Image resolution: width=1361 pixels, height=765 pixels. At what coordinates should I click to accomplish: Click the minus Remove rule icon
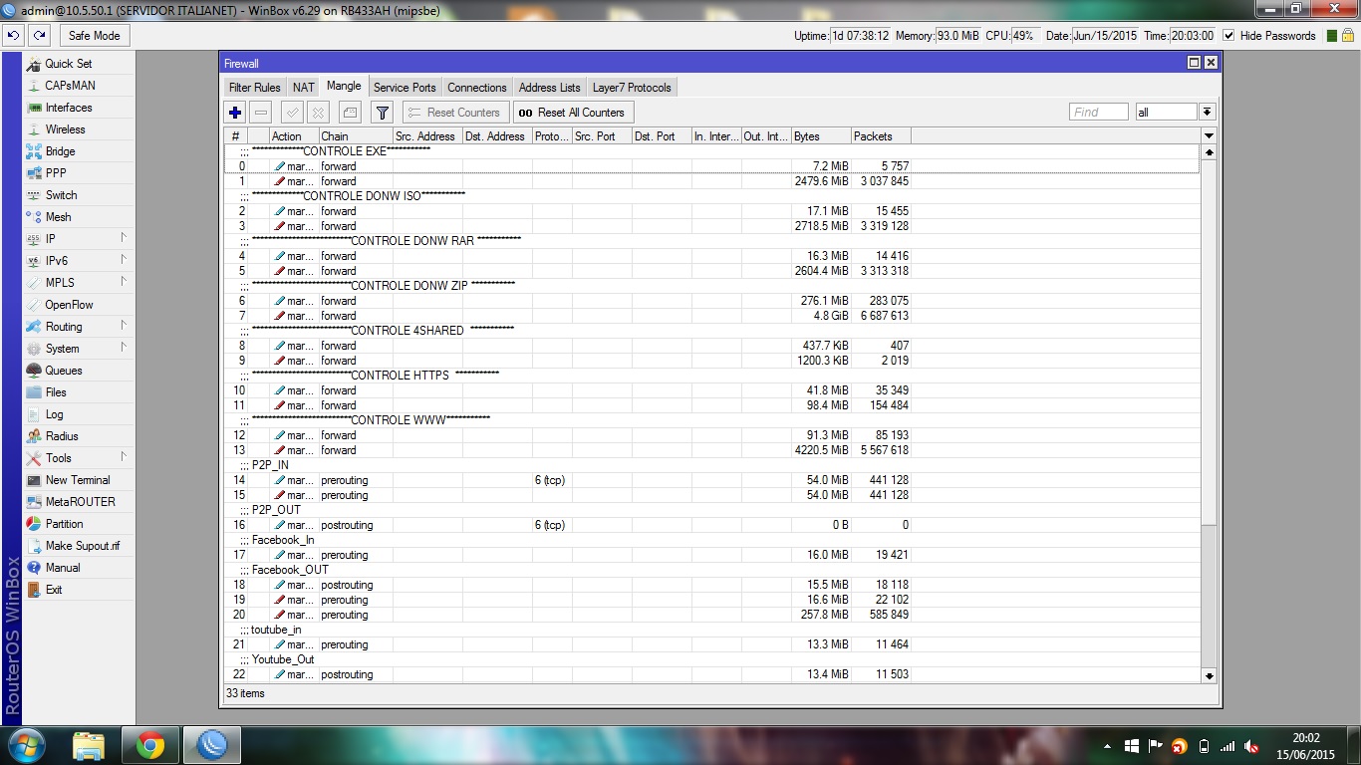(x=260, y=113)
